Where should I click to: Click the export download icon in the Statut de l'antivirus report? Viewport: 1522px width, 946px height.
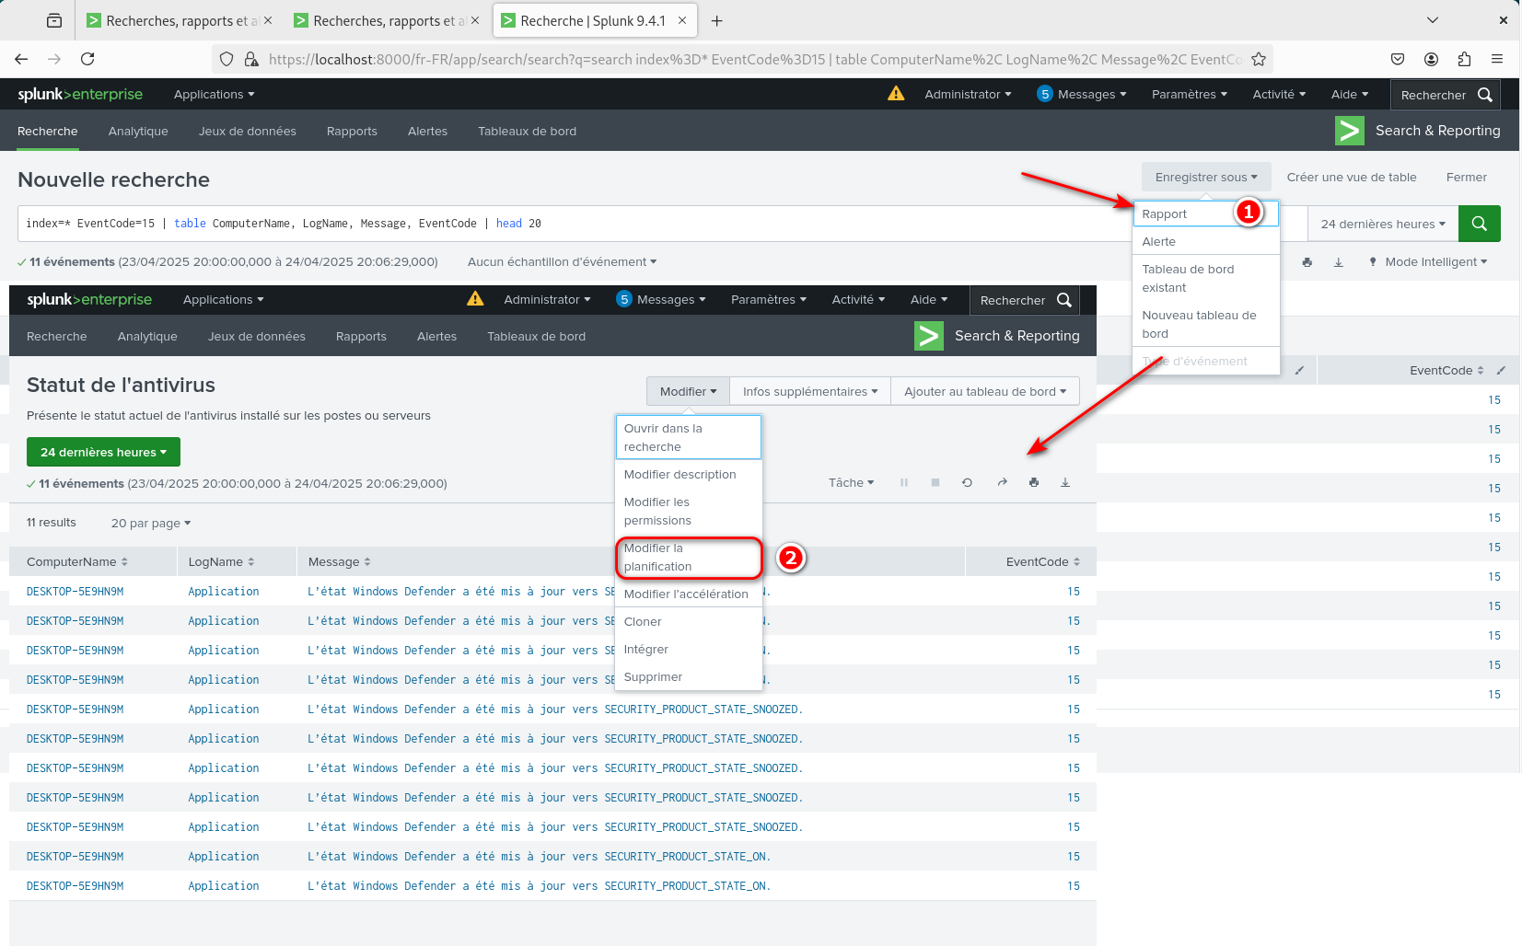(x=1065, y=482)
